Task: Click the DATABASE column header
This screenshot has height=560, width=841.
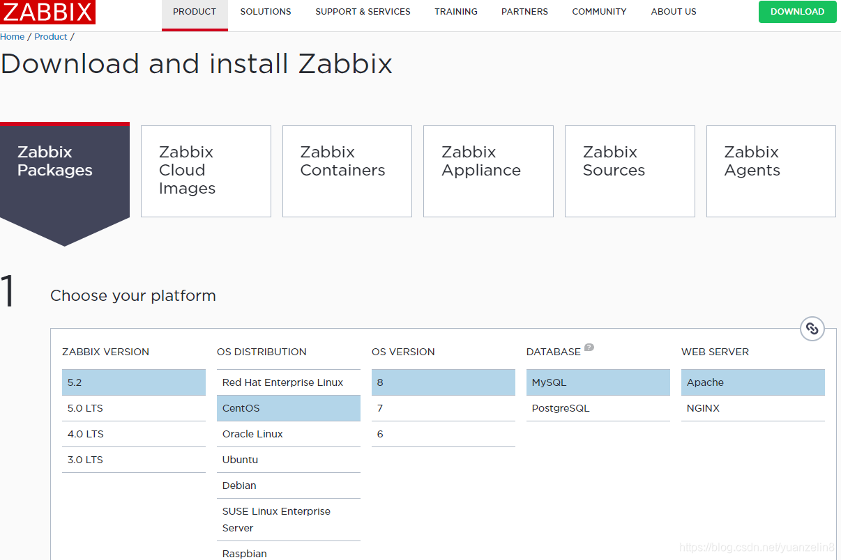Action: point(554,352)
